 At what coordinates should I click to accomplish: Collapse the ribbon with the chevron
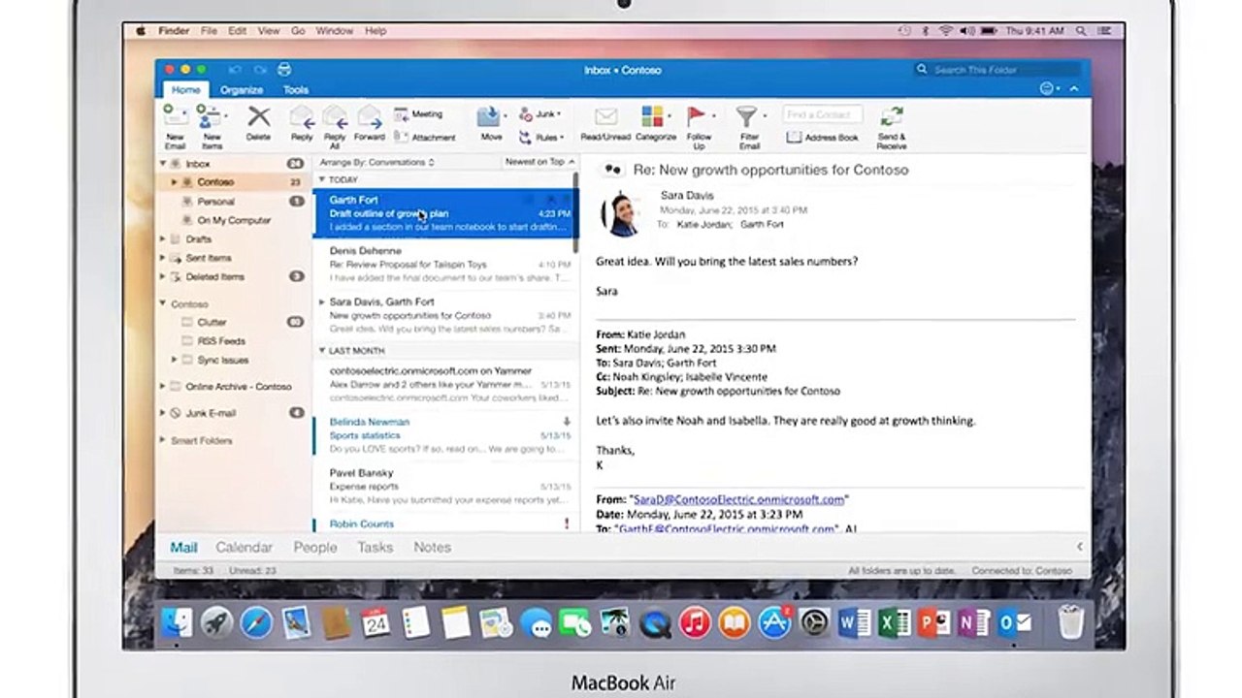[x=1074, y=89]
